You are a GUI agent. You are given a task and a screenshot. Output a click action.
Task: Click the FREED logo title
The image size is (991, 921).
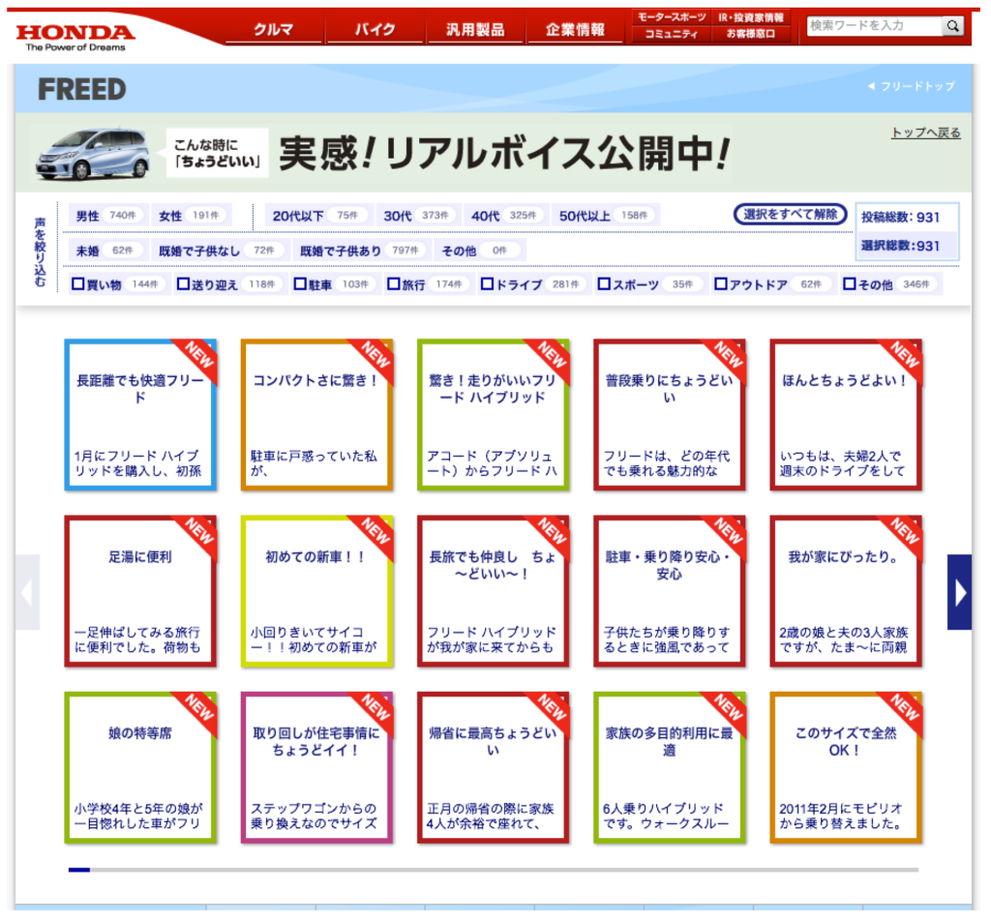[x=82, y=90]
